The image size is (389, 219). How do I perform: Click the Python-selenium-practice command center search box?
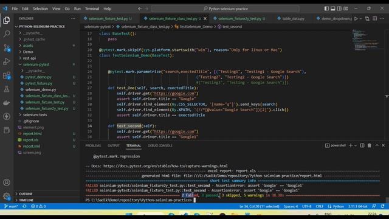coord(225,9)
